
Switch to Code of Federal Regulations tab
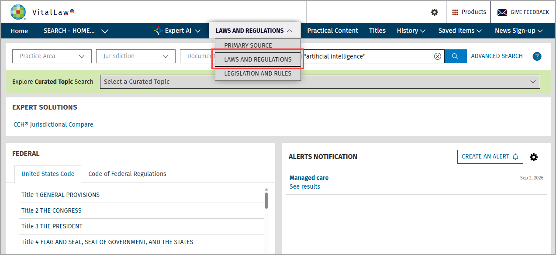(127, 174)
